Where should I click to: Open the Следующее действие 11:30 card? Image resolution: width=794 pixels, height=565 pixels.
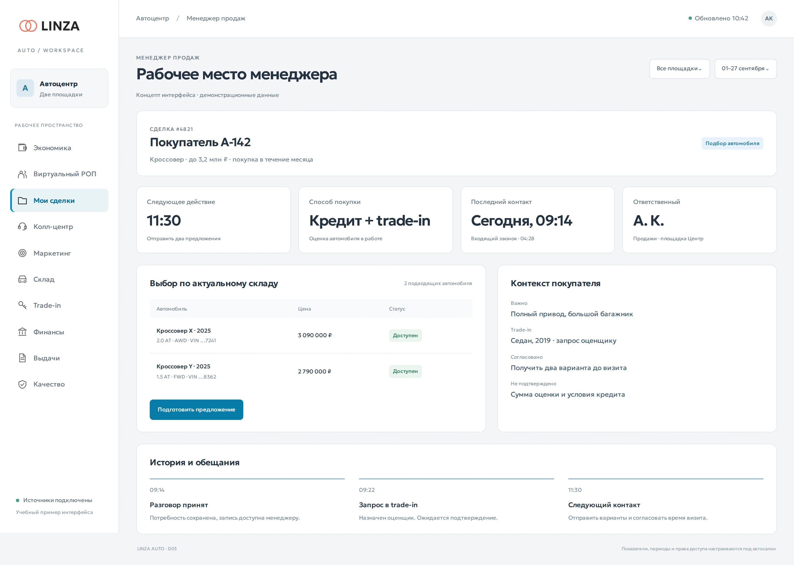(213, 220)
